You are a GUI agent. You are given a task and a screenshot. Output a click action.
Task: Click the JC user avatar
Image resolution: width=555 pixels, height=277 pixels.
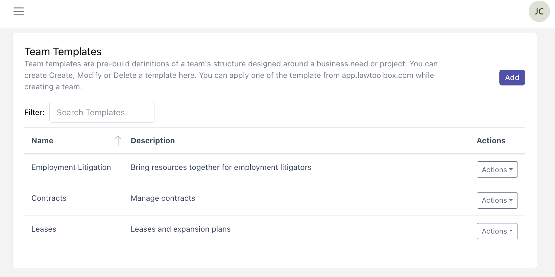539,12
